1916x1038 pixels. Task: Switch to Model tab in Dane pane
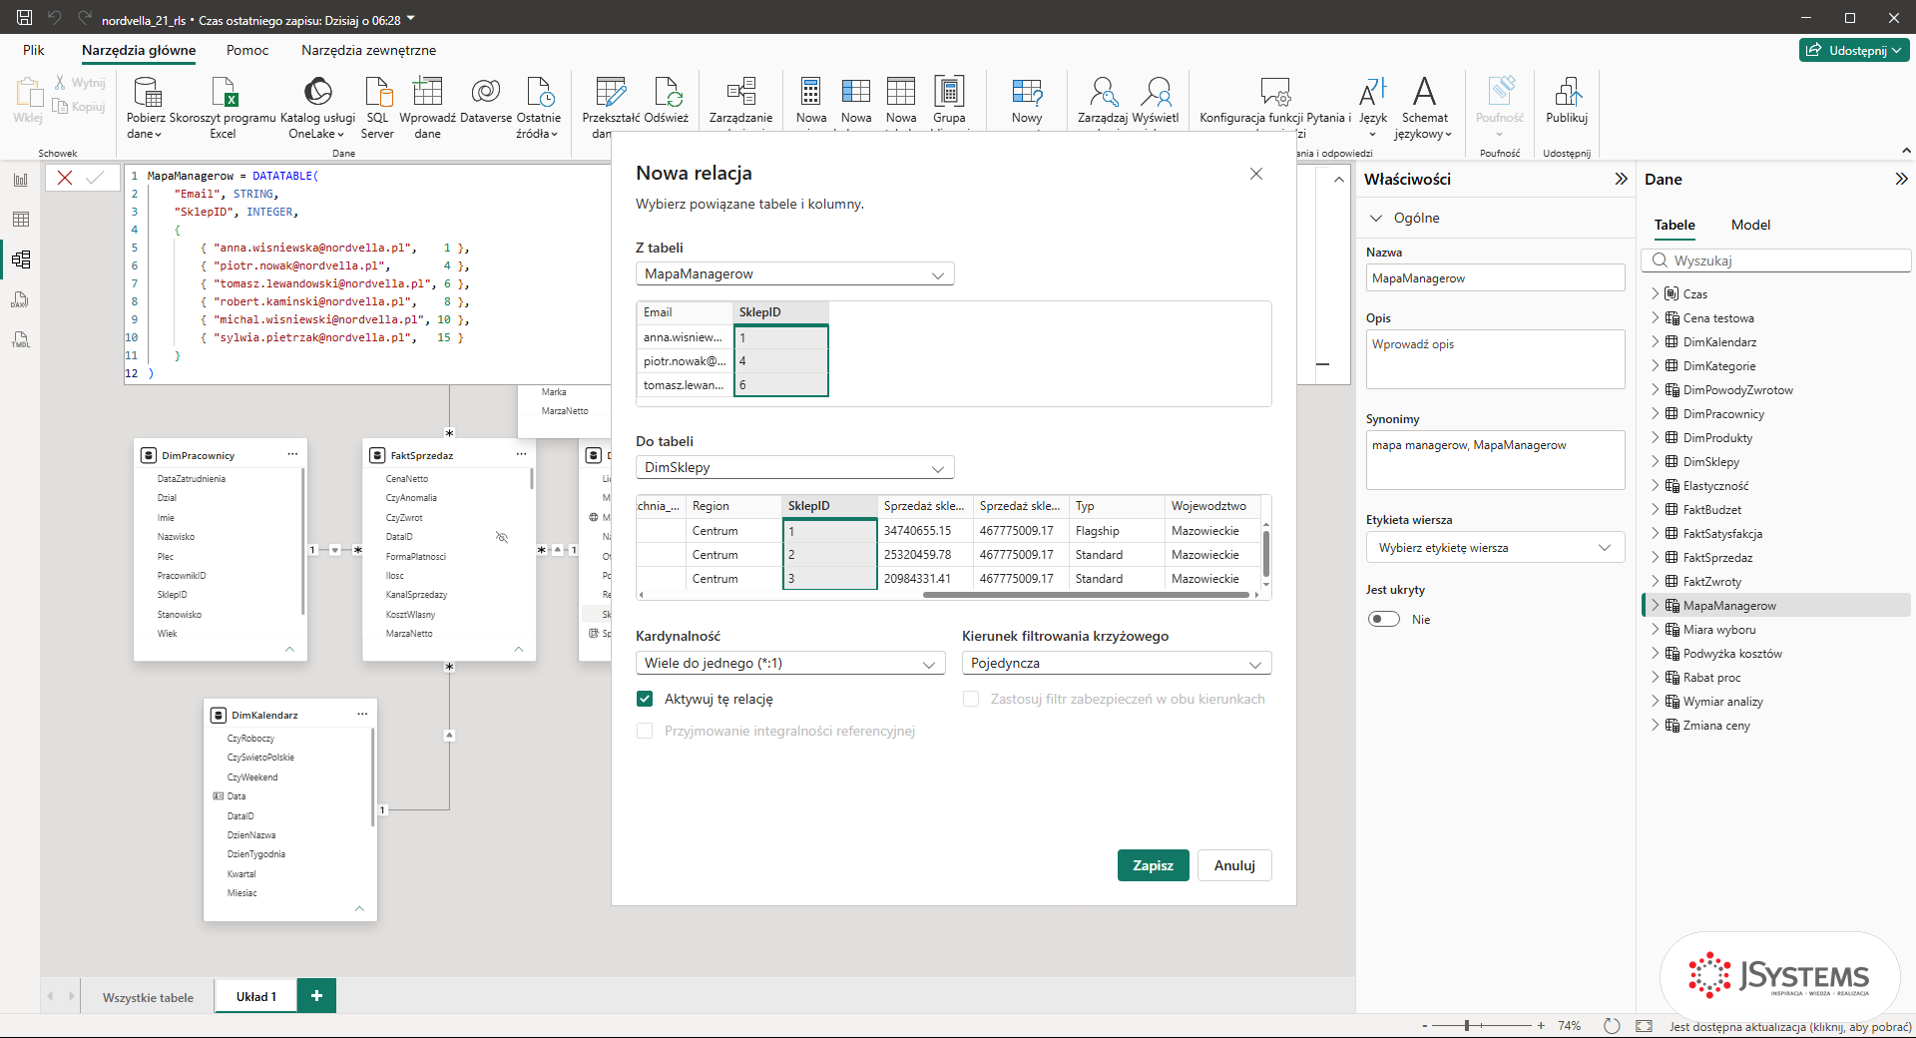(x=1750, y=225)
